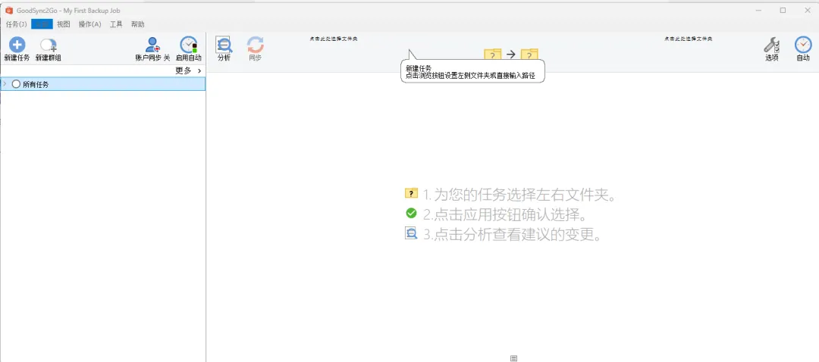Open 账户同步 account sync icon
Viewport: 819px width, 362px height.
152,45
